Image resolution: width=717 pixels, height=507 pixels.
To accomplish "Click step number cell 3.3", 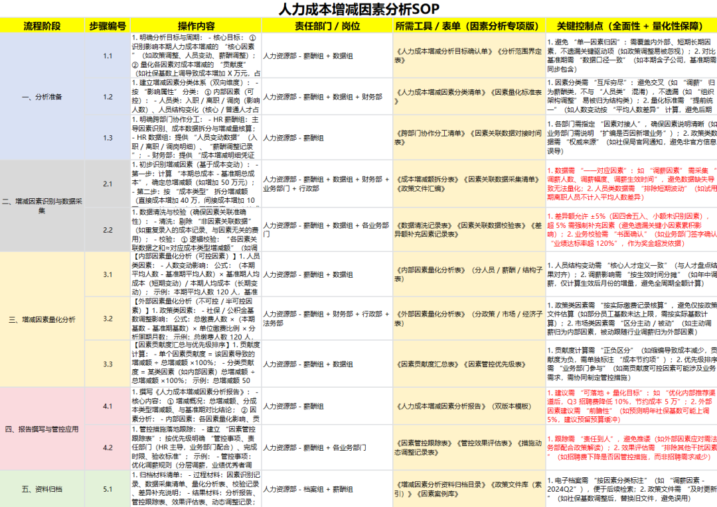I will pyautogui.click(x=108, y=364).
